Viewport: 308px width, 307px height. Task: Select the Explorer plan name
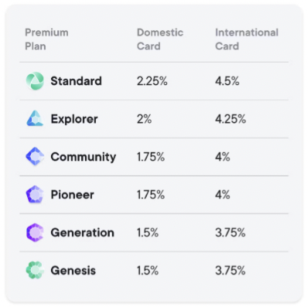74,119
